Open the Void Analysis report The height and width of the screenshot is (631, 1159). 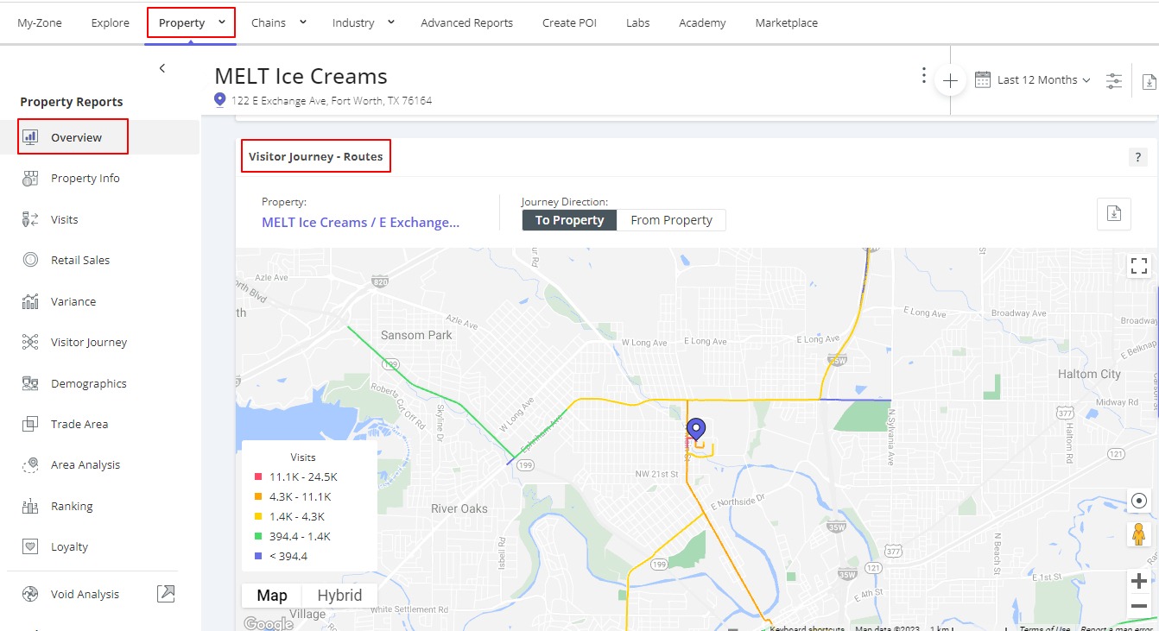[85, 594]
